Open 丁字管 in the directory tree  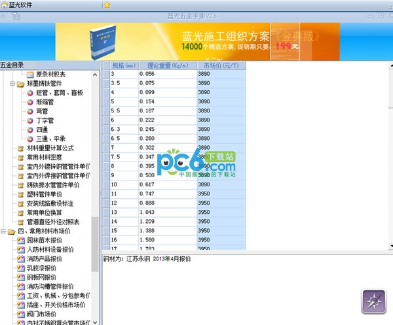45,120
